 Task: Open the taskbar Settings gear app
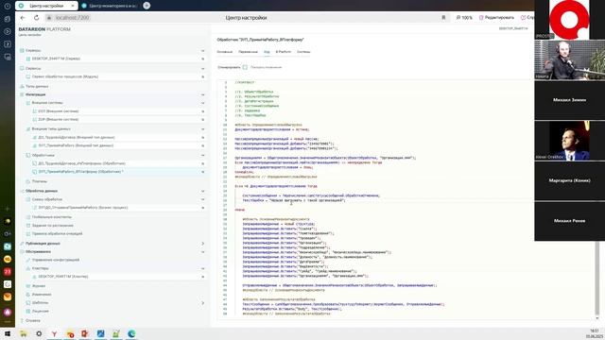[x=39, y=333]
